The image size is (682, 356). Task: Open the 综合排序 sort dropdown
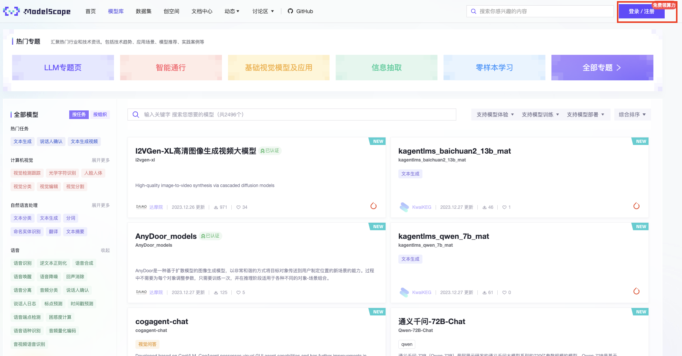(x=632, y=115)
